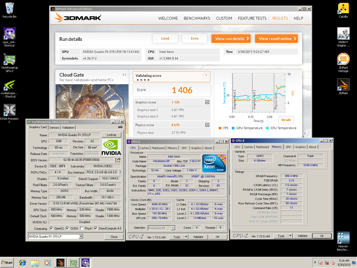This screenshot has height=268, width=357.
Task: Collapse the Physics score section
Action: (207, 125)
